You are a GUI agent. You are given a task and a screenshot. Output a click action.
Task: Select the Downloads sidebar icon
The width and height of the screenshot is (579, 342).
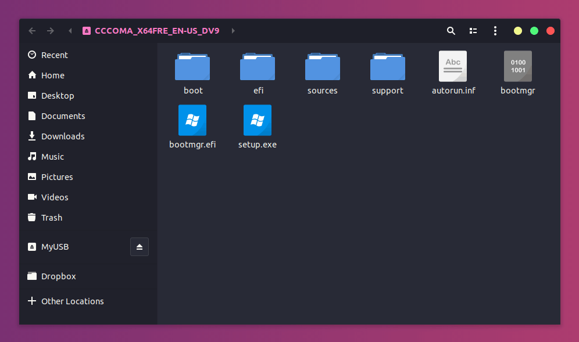(x=32, y=136)
